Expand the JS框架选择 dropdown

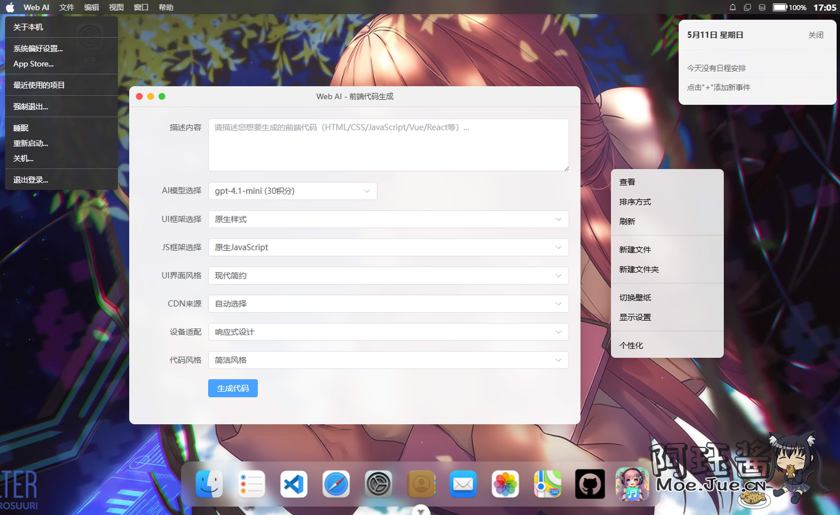388,247
